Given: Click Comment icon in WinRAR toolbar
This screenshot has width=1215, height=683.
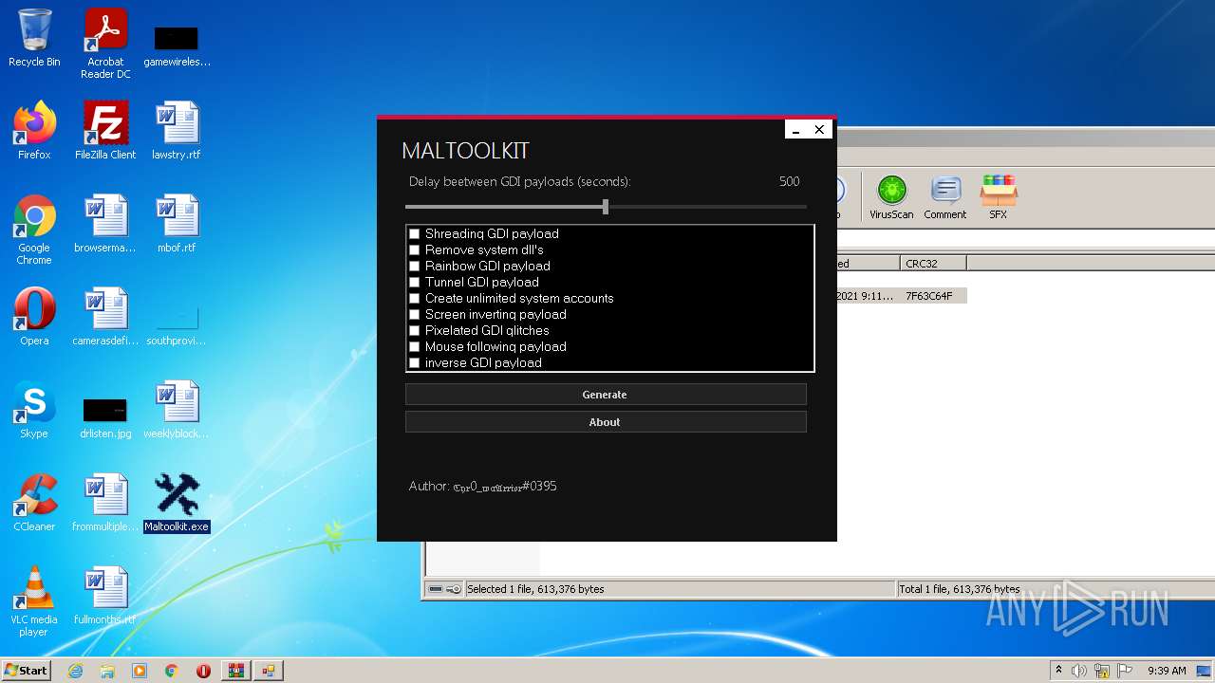Looking at the screenshot, I should [945, 197].
